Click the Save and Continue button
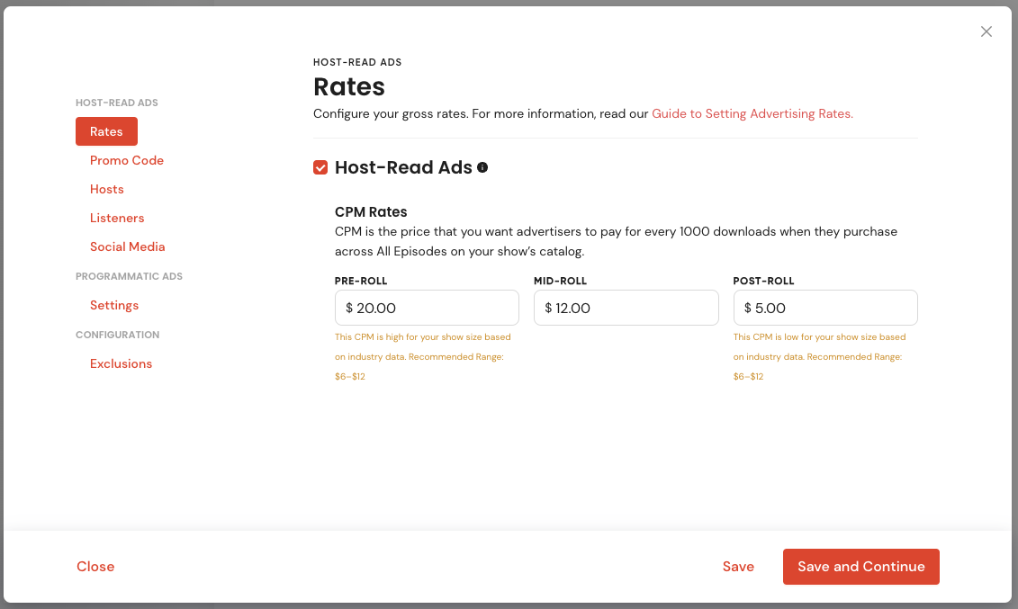This screenshot has height=609, width=1018. [860, 567]
